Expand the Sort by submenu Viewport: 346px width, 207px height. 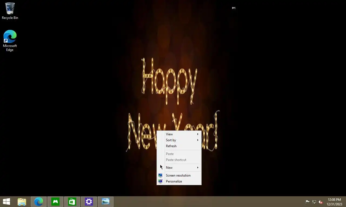tap(179, 140)
